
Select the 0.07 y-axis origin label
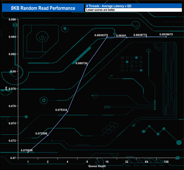[x=13, y=158]
